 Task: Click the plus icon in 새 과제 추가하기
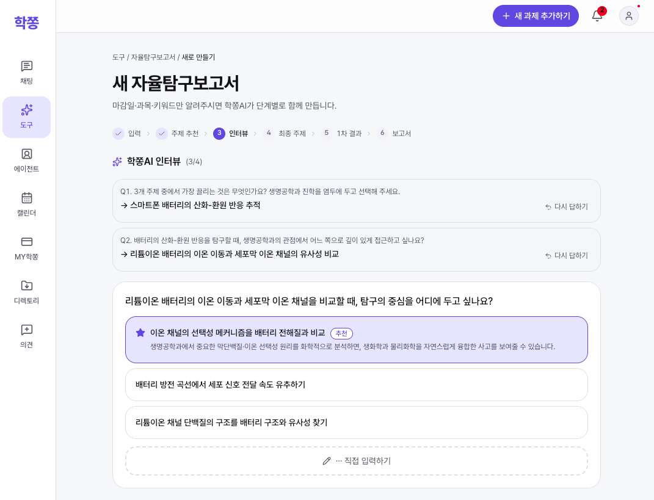click(506, 16)
